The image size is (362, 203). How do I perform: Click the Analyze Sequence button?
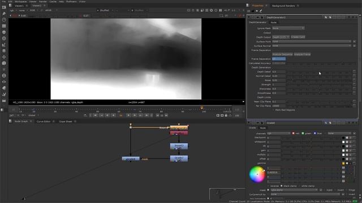point(282,54)
